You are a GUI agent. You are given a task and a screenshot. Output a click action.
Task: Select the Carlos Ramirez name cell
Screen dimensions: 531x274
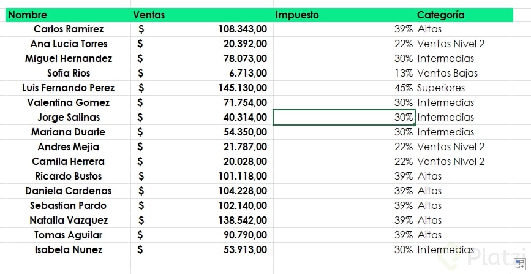coord(69,29)
